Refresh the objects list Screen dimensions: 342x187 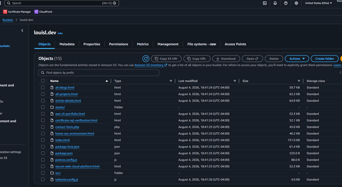(x=146, y=59)
